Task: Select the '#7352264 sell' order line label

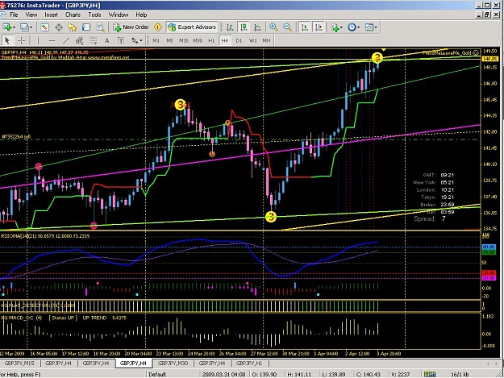Action: pos(16,136)
